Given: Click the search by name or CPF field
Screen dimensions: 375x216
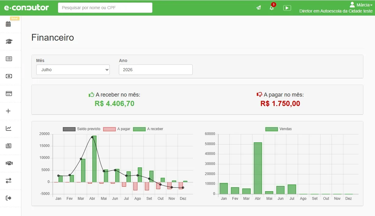Looking at the screenshot, I should 105,8.
